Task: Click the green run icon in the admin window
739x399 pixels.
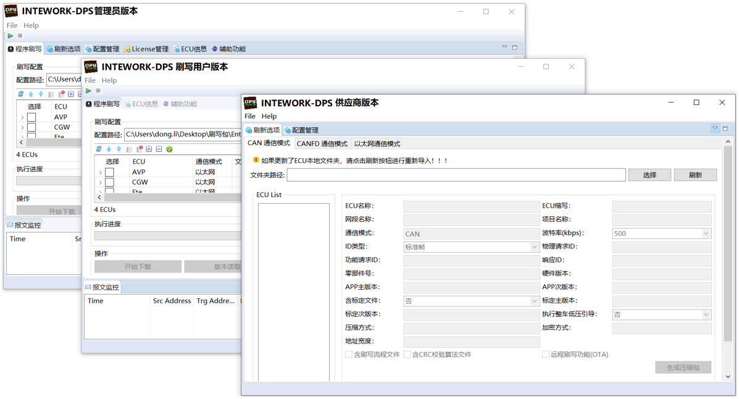Action: pos(10,36)
